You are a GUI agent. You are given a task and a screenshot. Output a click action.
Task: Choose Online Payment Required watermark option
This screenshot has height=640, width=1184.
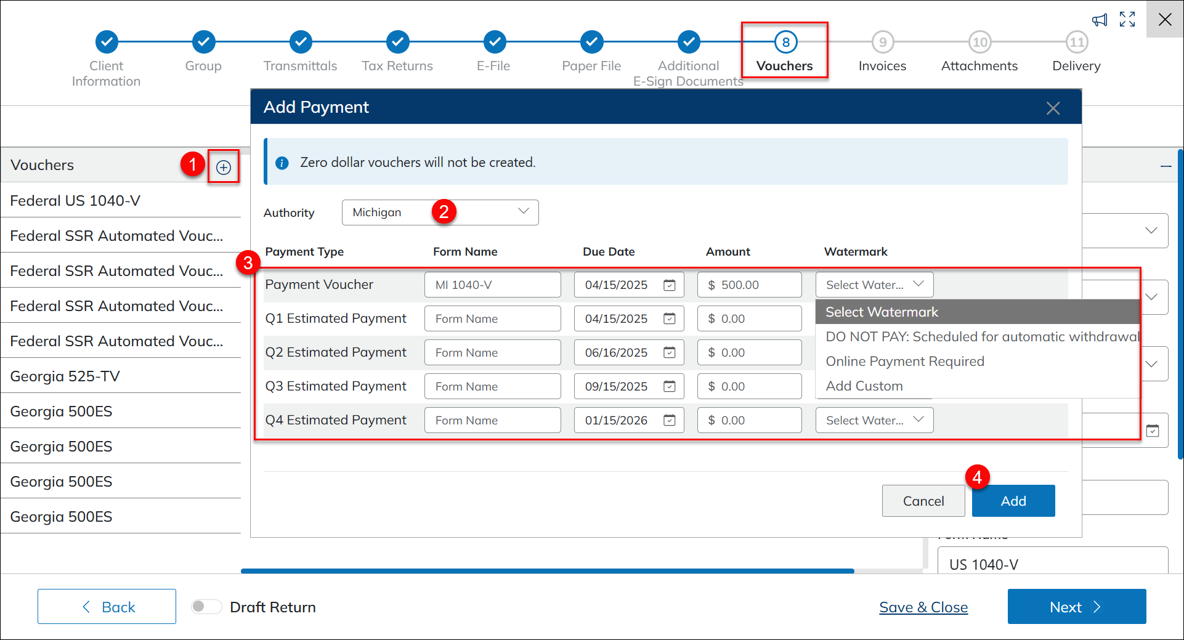tap(904, 362)
